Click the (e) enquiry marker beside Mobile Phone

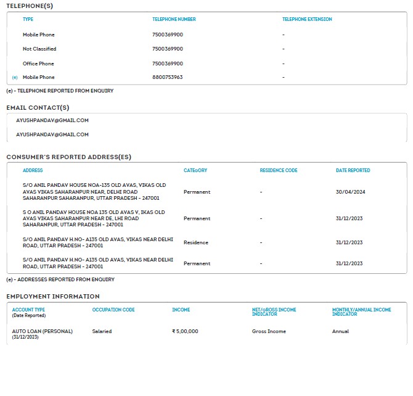point(15,78)
